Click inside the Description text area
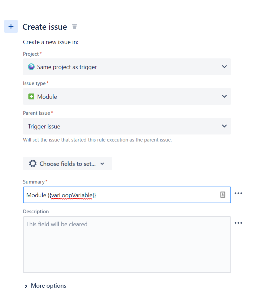 (x=127, y=245)
